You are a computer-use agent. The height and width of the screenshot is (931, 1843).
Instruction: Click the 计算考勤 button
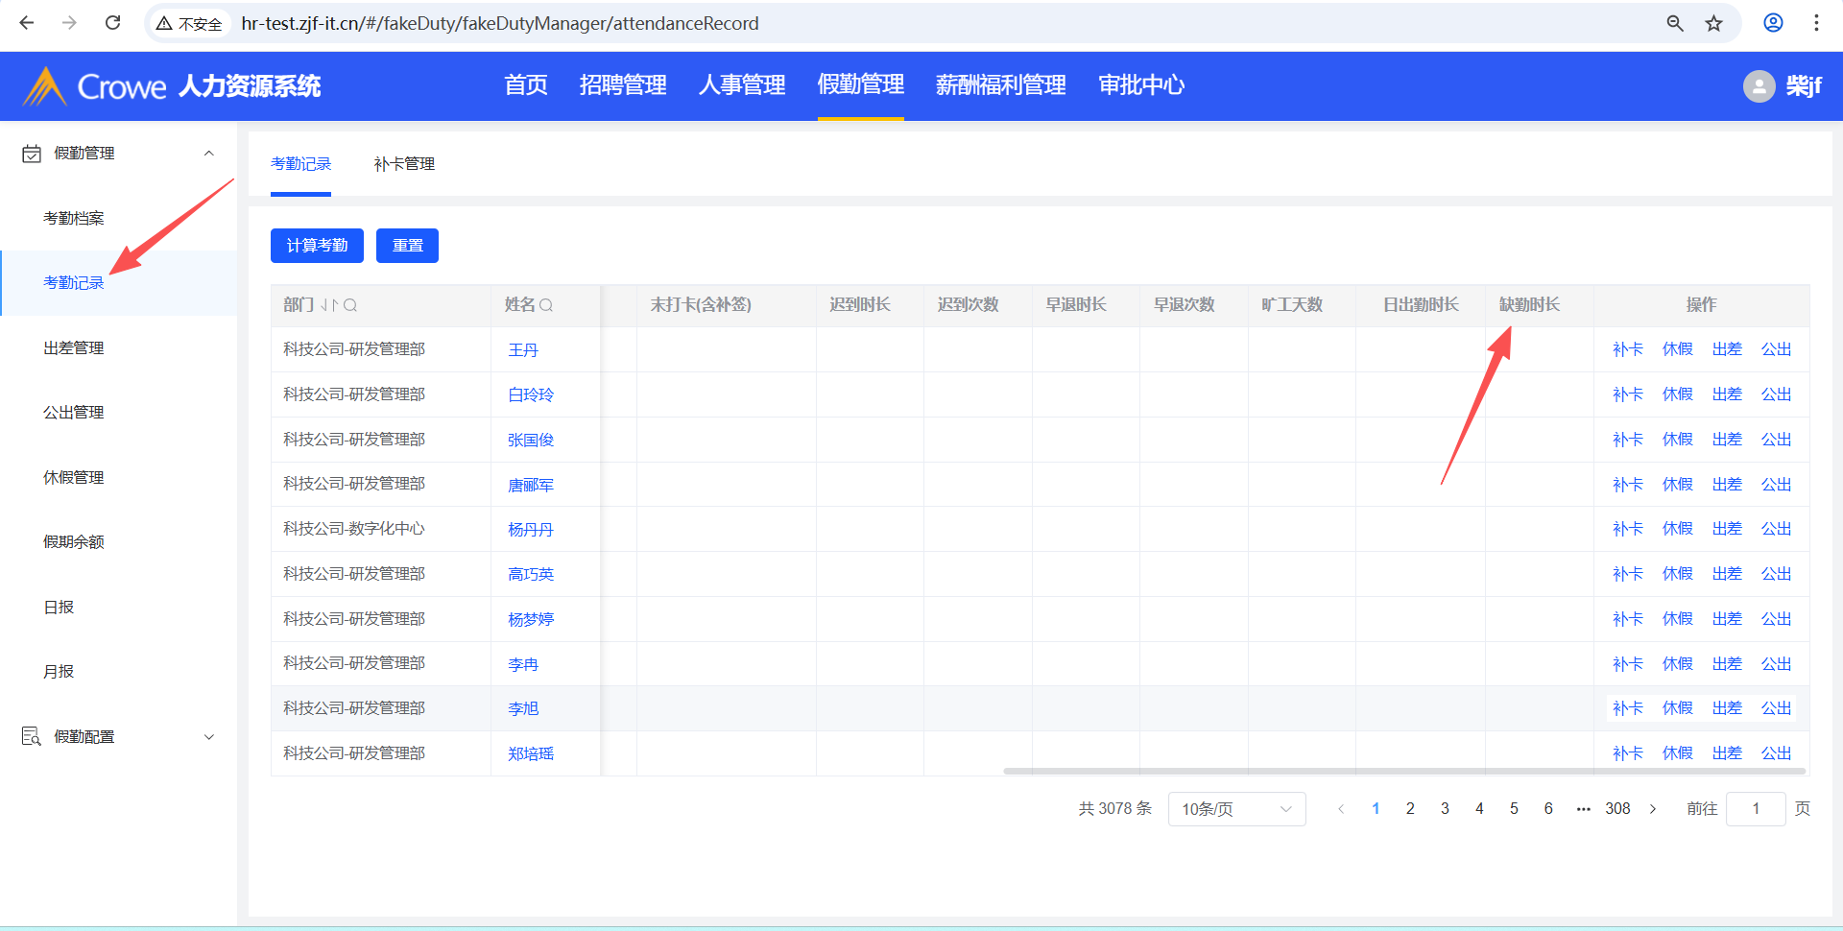(x=317, y=246)
